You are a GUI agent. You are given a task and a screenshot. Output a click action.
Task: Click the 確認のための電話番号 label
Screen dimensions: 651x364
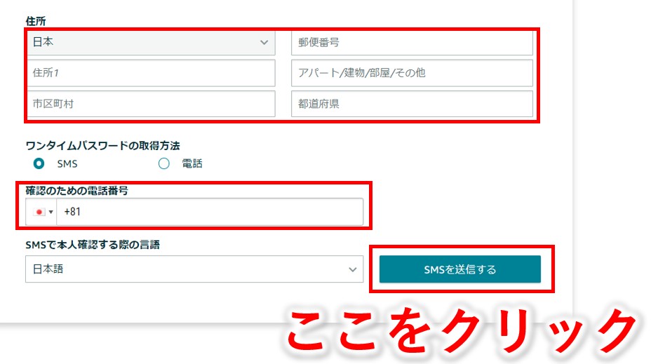point(76,191)
